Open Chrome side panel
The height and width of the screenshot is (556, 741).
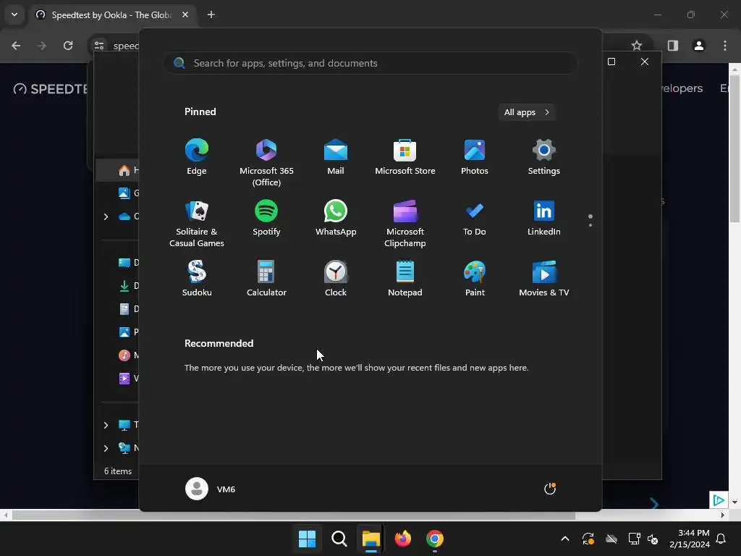click(672, 46)
